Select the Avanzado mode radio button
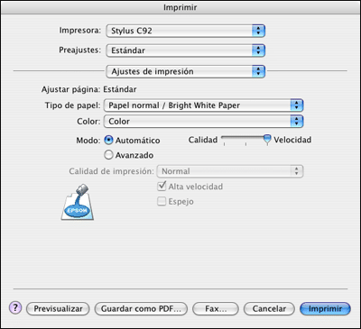Viewport: 361px width, 329px height. pyautogui.click(x=108, y=155)
